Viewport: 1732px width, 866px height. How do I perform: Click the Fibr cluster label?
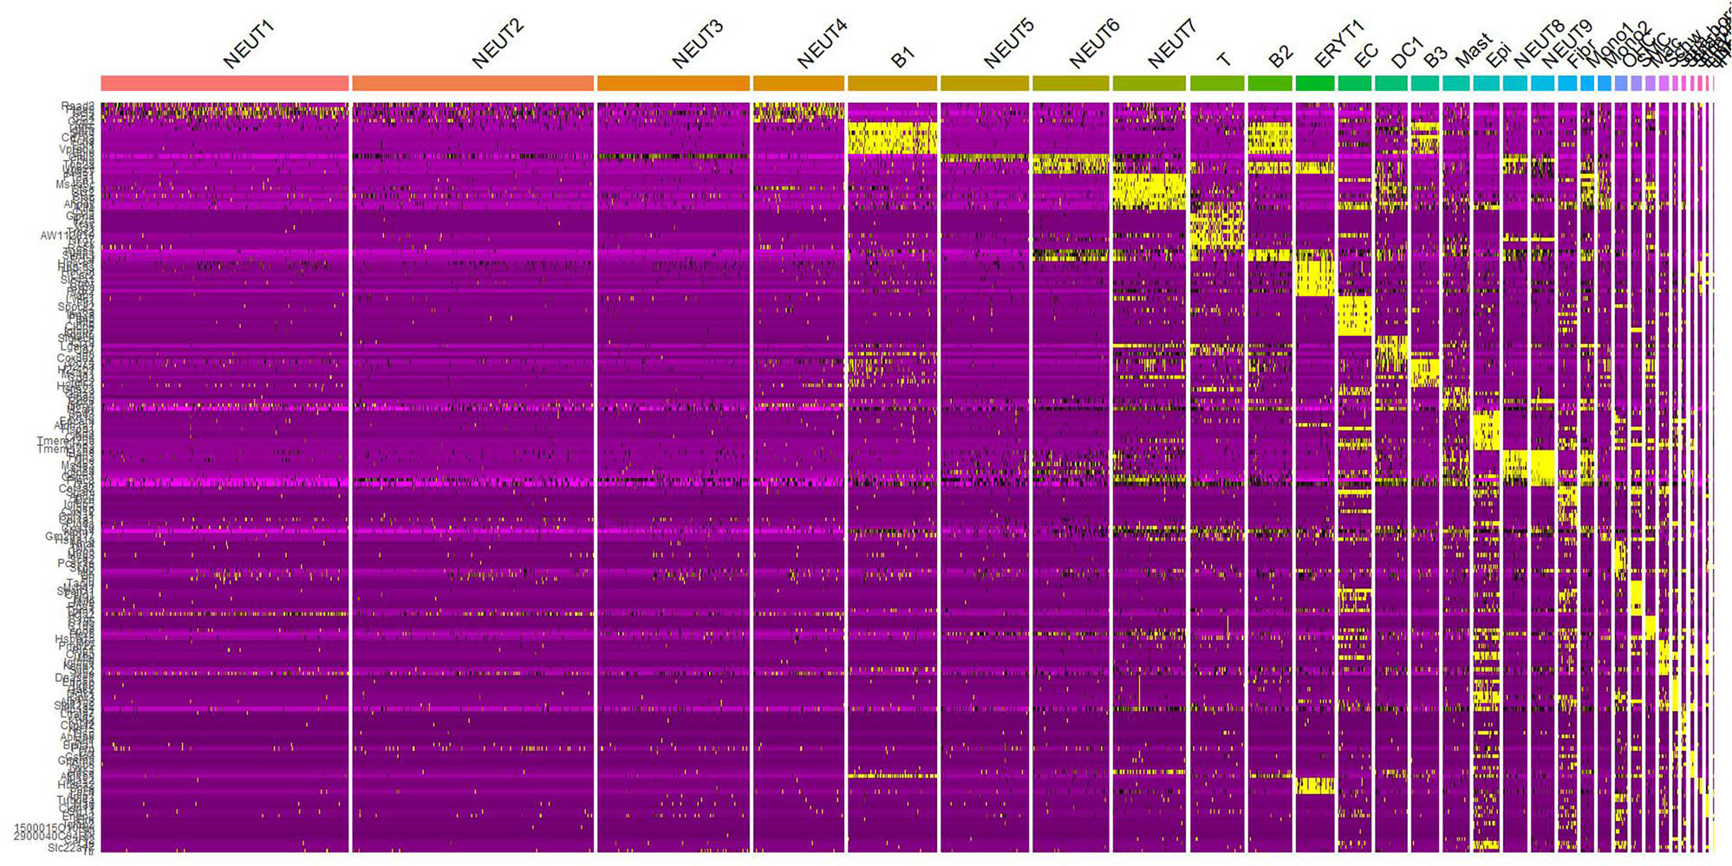click(1580, 57)
